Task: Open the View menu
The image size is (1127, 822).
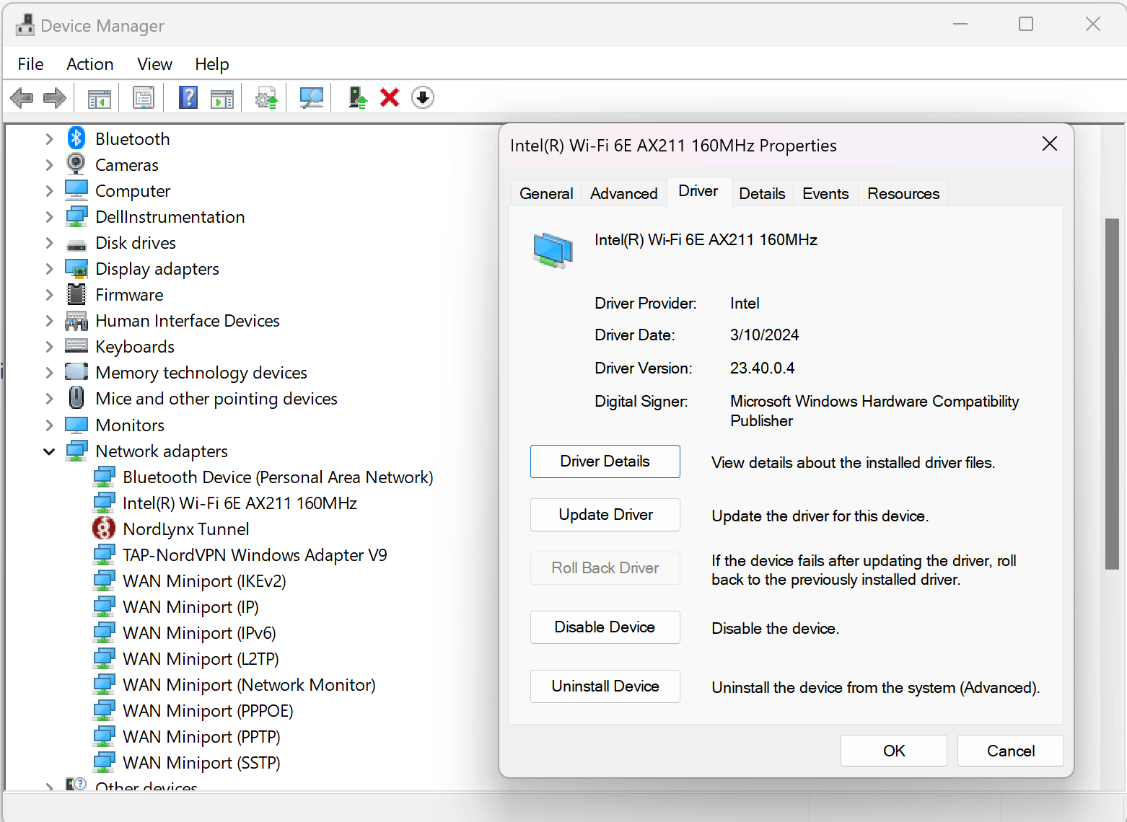Action: [154, 64]
